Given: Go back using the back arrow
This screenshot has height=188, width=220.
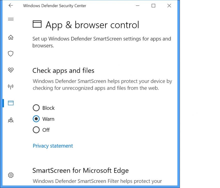Looking at the screenshot, I should (x=11, y=6).
